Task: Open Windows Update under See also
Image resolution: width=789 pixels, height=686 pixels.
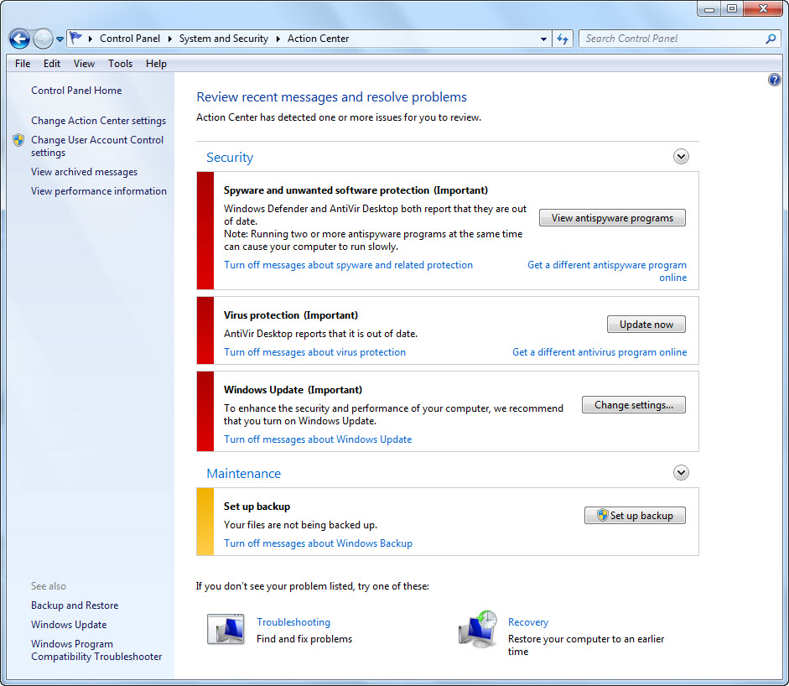Action: click(x=69, y=625)
